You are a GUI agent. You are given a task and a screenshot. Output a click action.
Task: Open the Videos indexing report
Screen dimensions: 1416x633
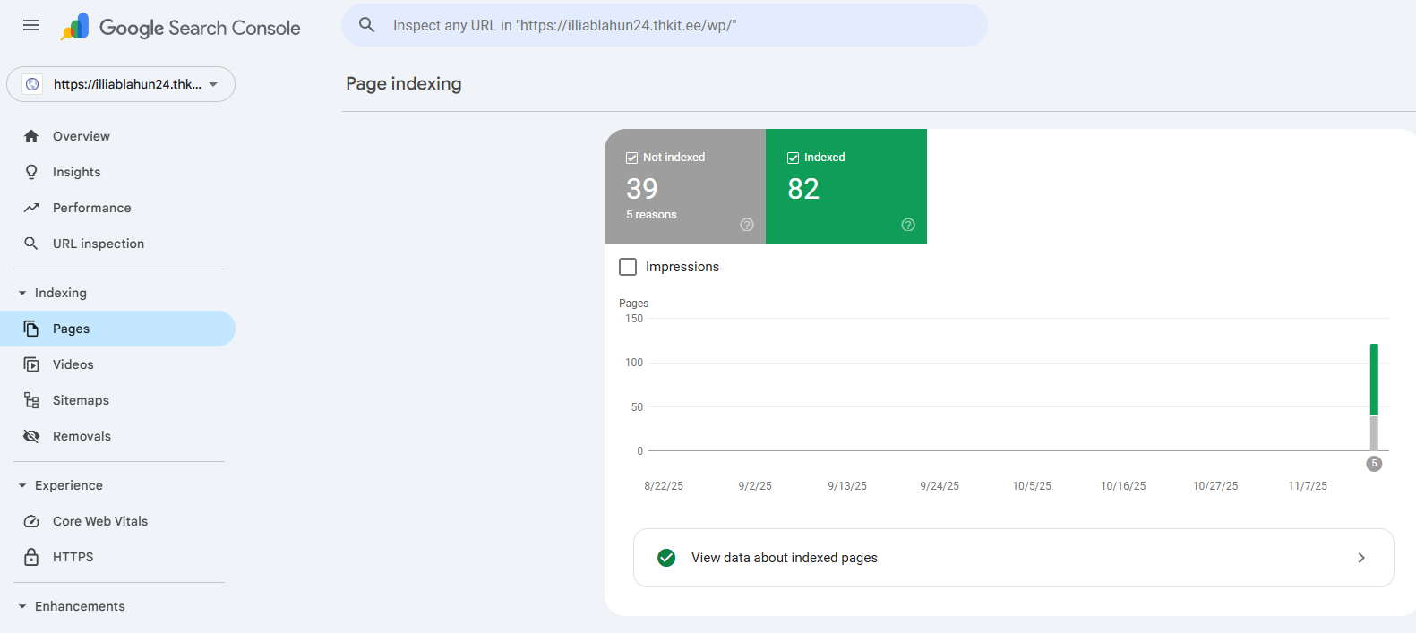tap(73, 364)
